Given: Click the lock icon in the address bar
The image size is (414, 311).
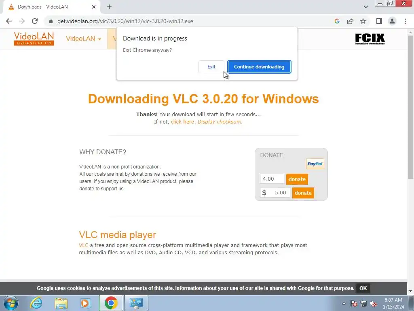Looking at the screenshot, I should coord(51,21).
